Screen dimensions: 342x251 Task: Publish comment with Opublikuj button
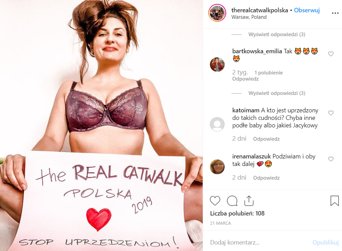coord(325,242)
